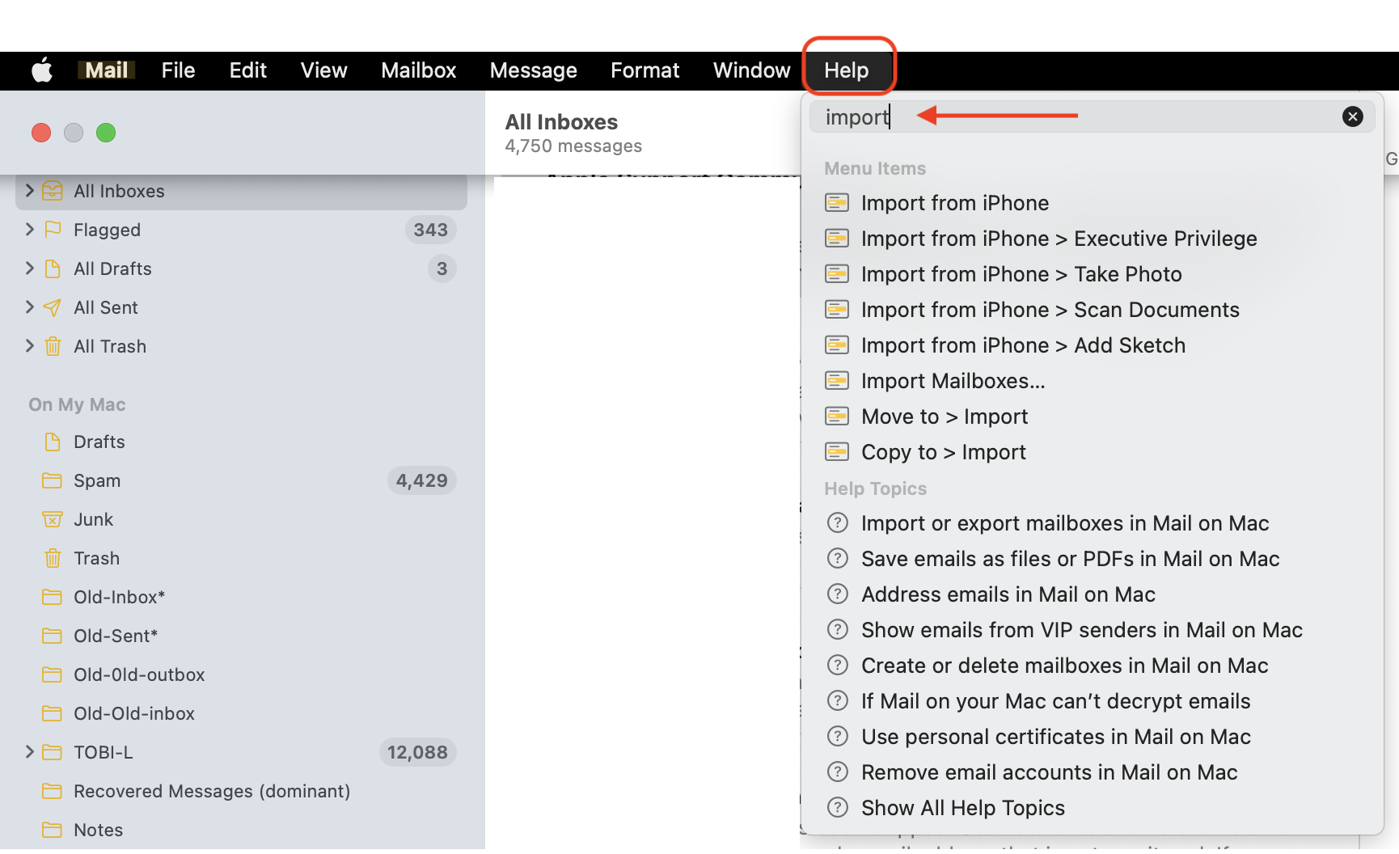This screenshot has height=854, width=1399.
Task: Clear the help search field with X
Action: tap(1353, 116)
